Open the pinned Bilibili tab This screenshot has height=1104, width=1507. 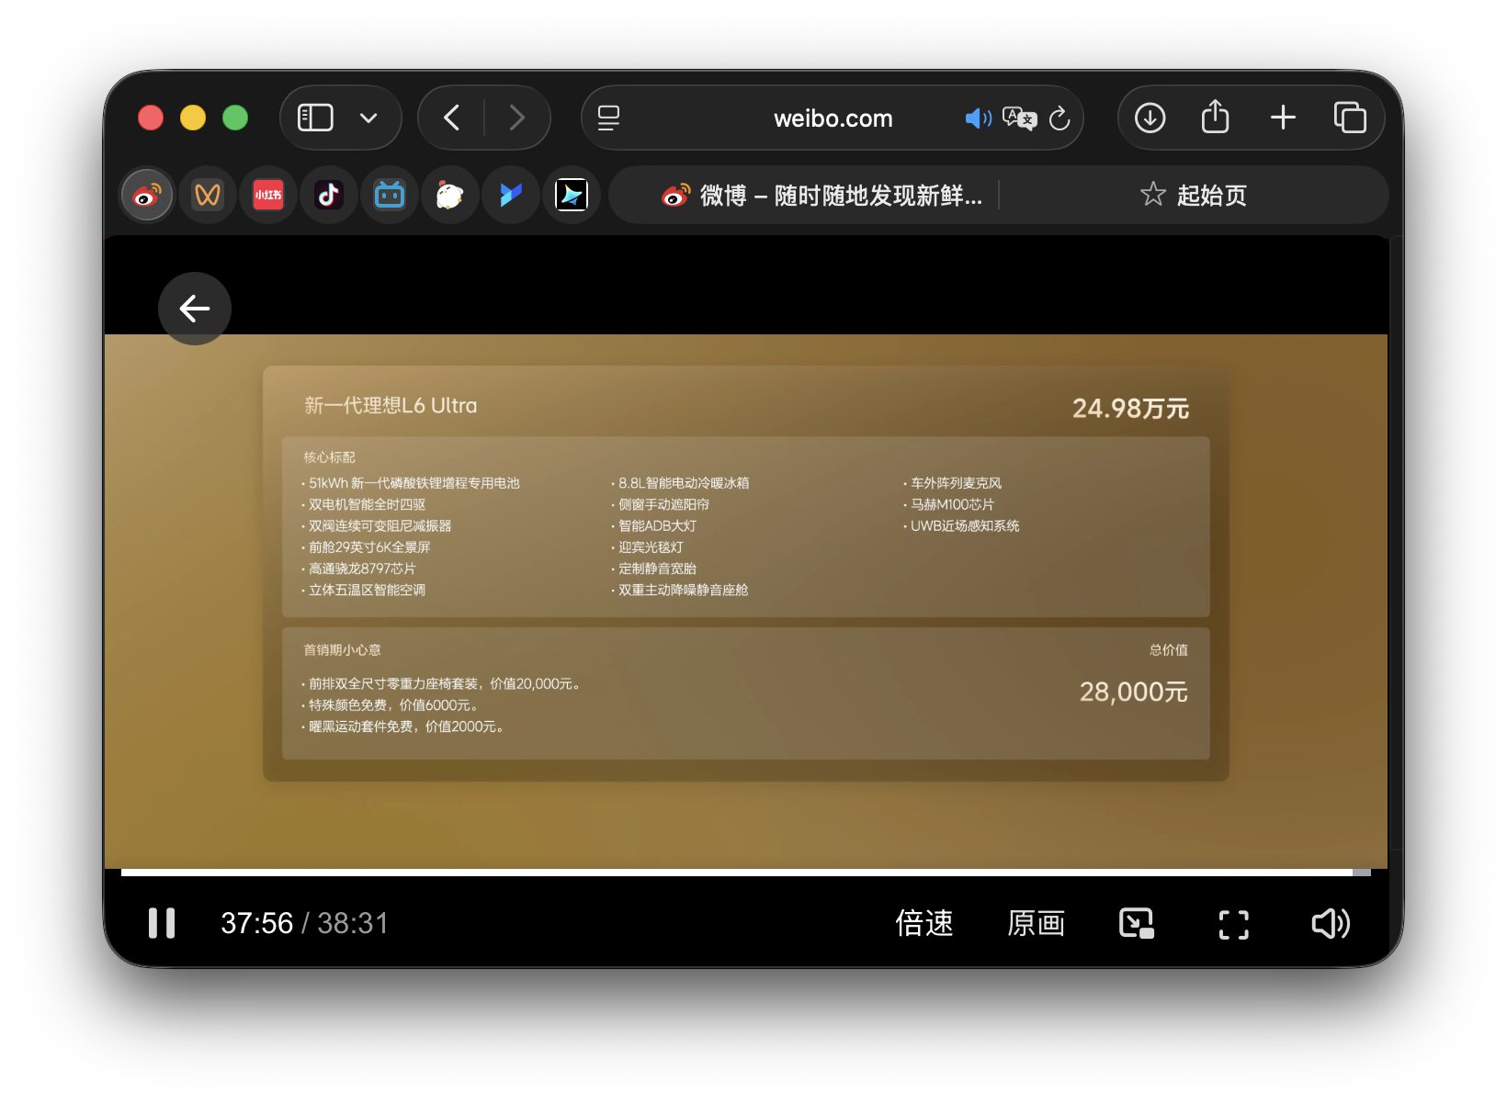click(x=390, y=195)
